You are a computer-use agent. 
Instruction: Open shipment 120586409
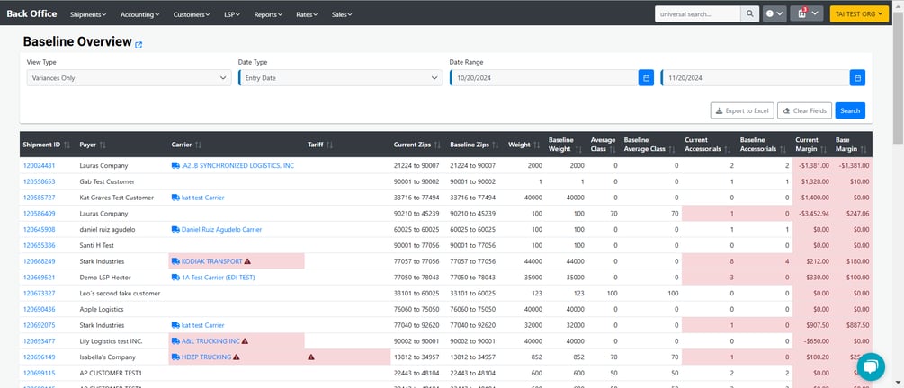[x=40, y=214]
